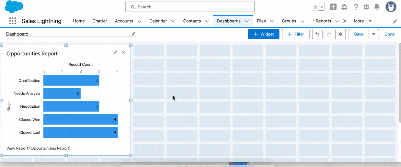
Task: Switch to the Reports tab
Action: pyautogui.click(x=322, y=21)
